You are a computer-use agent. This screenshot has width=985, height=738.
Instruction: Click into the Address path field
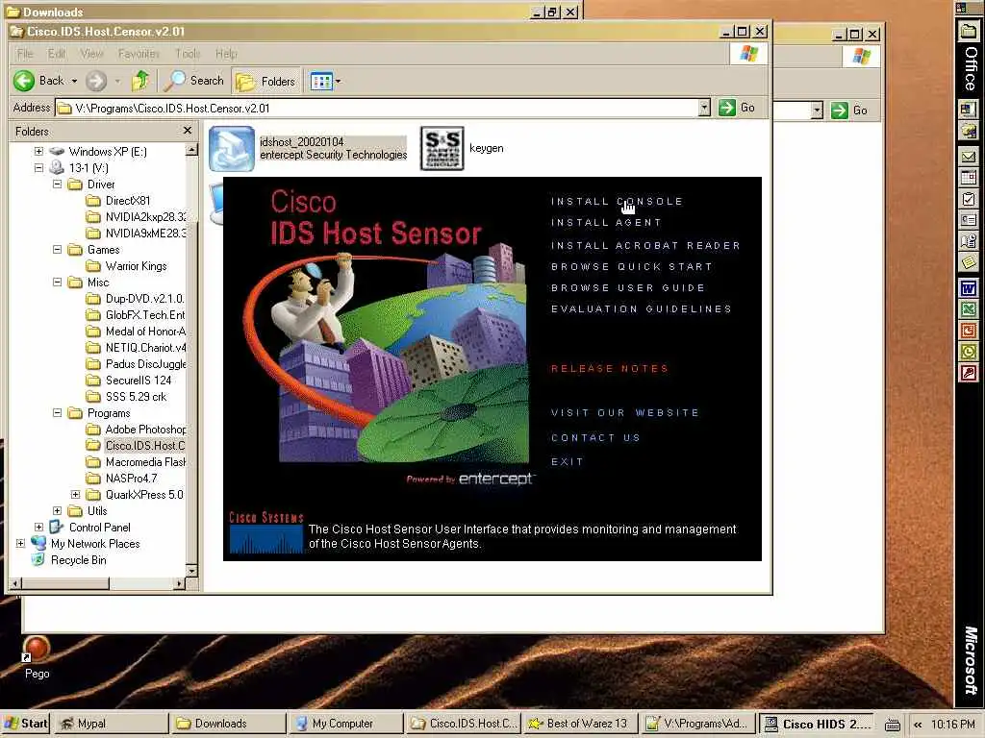[x=377, y=108]
